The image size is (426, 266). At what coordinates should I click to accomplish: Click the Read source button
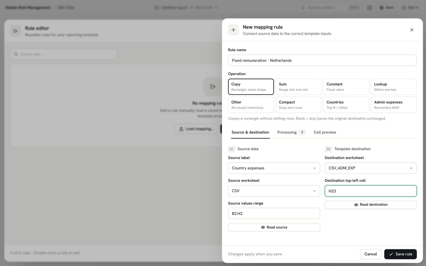pos(274,227)
